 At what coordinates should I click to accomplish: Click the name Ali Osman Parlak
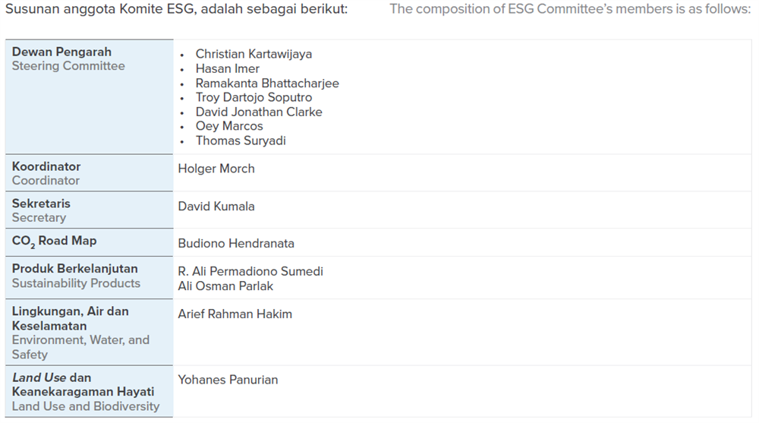225,286
